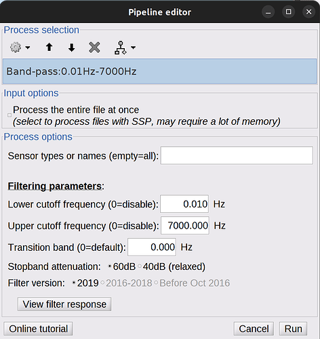The height and width of the screenshot is (339, 320).
Task: Expand the dropdown arrow beside the gear icon
Action: pyautogui.click(x=28, y=47)
